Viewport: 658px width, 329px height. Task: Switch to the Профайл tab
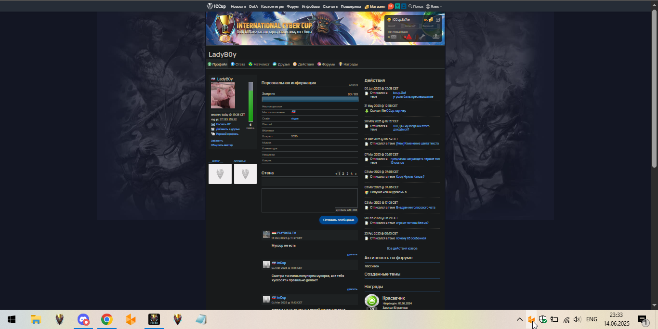218,64
